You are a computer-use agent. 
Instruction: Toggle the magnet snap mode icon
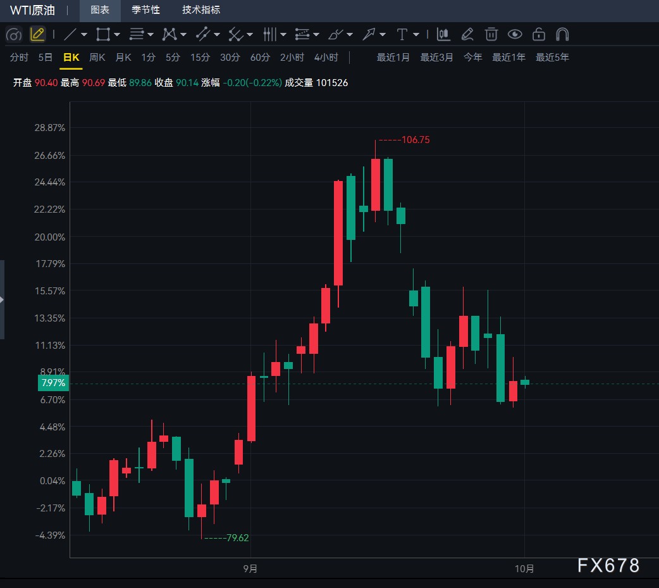(x=562, y=34)
